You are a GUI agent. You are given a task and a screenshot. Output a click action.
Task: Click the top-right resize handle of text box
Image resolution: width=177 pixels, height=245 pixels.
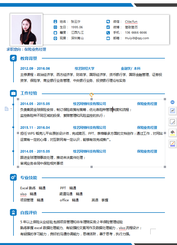coord(165,99)
